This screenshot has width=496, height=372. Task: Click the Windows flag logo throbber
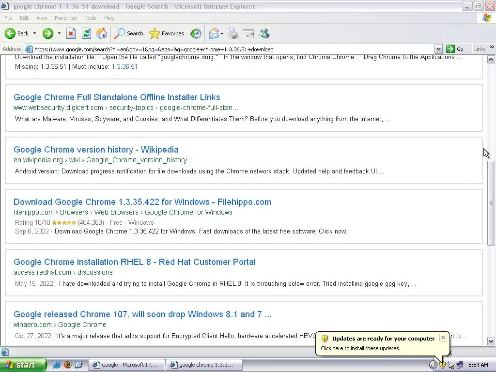coord(487,18)
